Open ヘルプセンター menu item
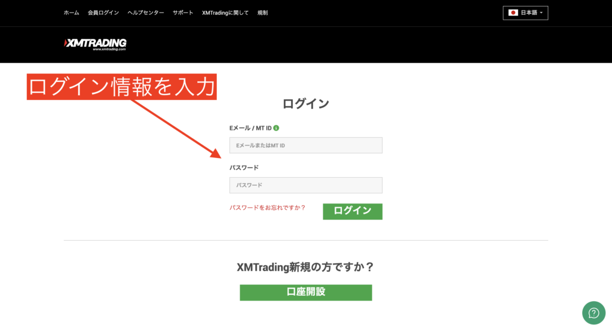 [x=146, y=13]
